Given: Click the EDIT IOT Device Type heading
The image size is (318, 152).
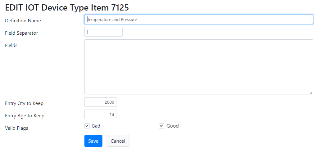Looking at the screenshot, I should coord(67,8).
